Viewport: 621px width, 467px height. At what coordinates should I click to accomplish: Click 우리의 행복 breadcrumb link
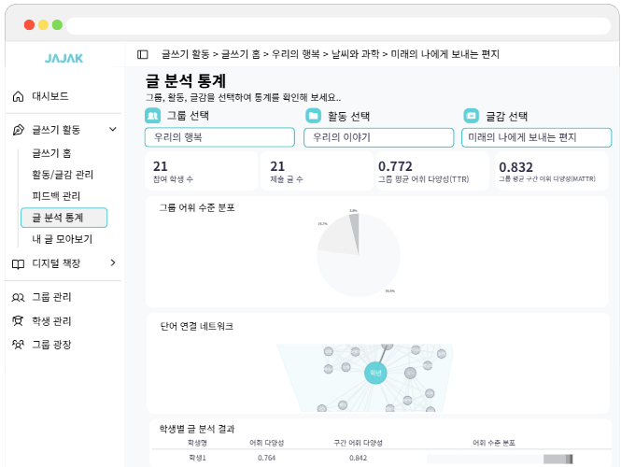point(295,54)
